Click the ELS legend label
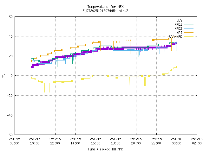 (x=179, y=20)
